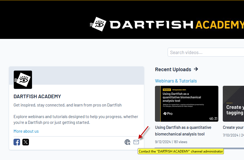Click into the Search videos field
Image resolution: width=244 pixels, height=160 pixels.
[x=206, y=52]
